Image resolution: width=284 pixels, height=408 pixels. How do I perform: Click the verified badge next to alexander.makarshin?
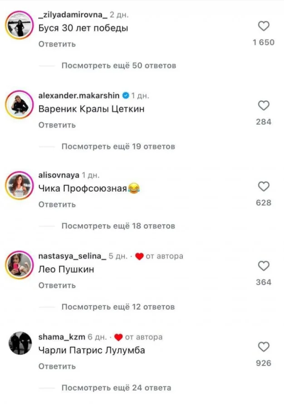tap(126, 96)
